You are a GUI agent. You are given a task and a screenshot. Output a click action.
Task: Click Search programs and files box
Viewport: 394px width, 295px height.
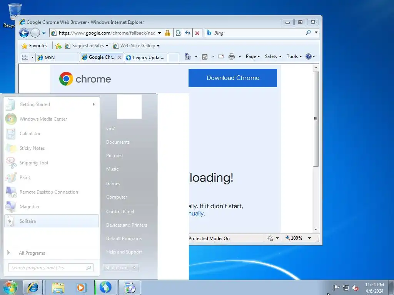[x=50, y=268]
